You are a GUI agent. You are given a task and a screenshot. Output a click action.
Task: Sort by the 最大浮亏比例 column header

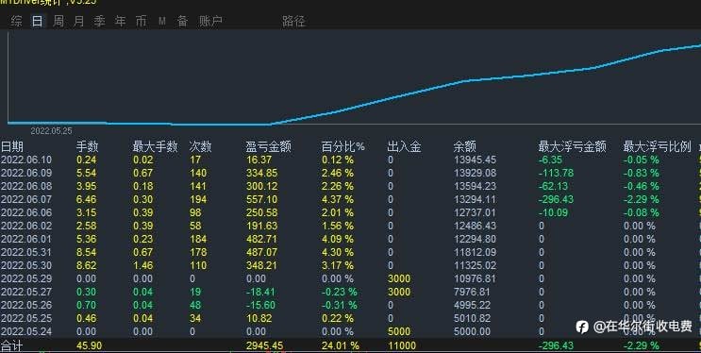coord(658,146)
